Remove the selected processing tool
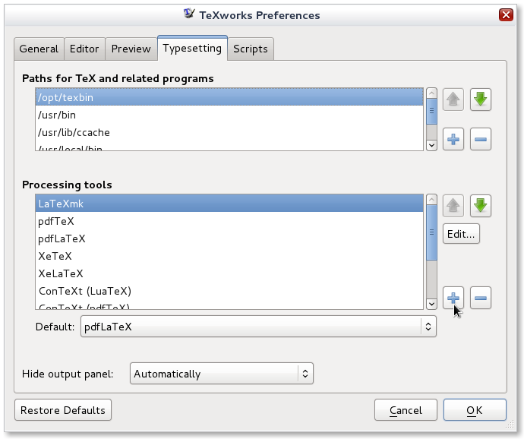The width and height of the screenshot is (524, 439). (x=481, y=298)
